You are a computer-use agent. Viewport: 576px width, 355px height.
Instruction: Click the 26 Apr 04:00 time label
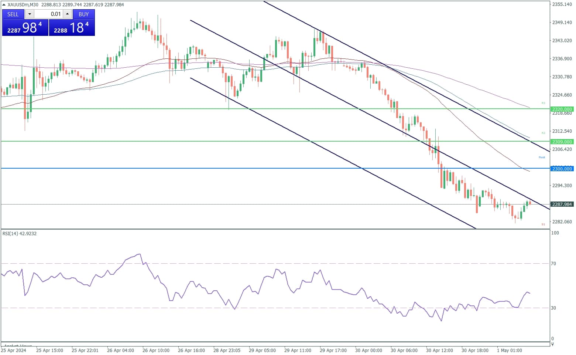point(120,350)
